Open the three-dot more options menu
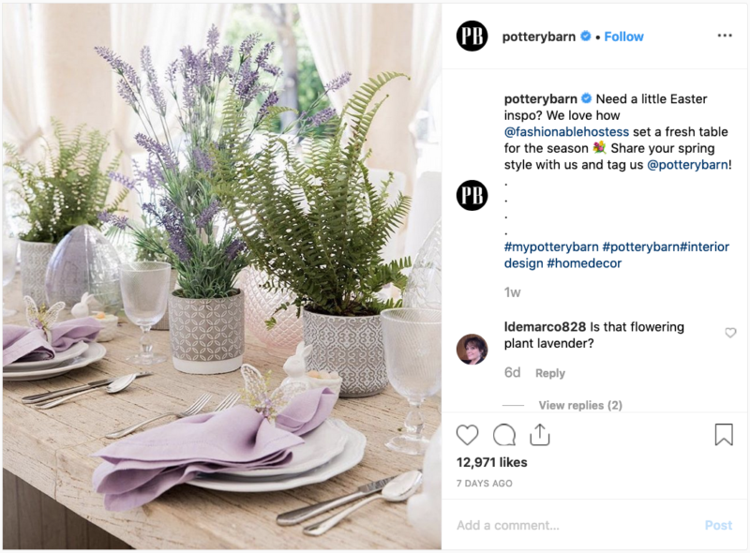750x553 pixels. click(725, 36)
